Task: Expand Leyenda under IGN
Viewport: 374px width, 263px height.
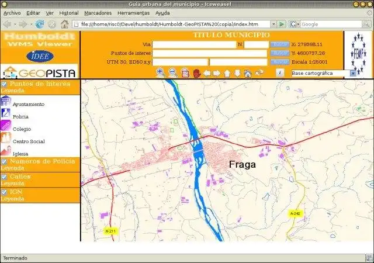Action: (12, 199)
